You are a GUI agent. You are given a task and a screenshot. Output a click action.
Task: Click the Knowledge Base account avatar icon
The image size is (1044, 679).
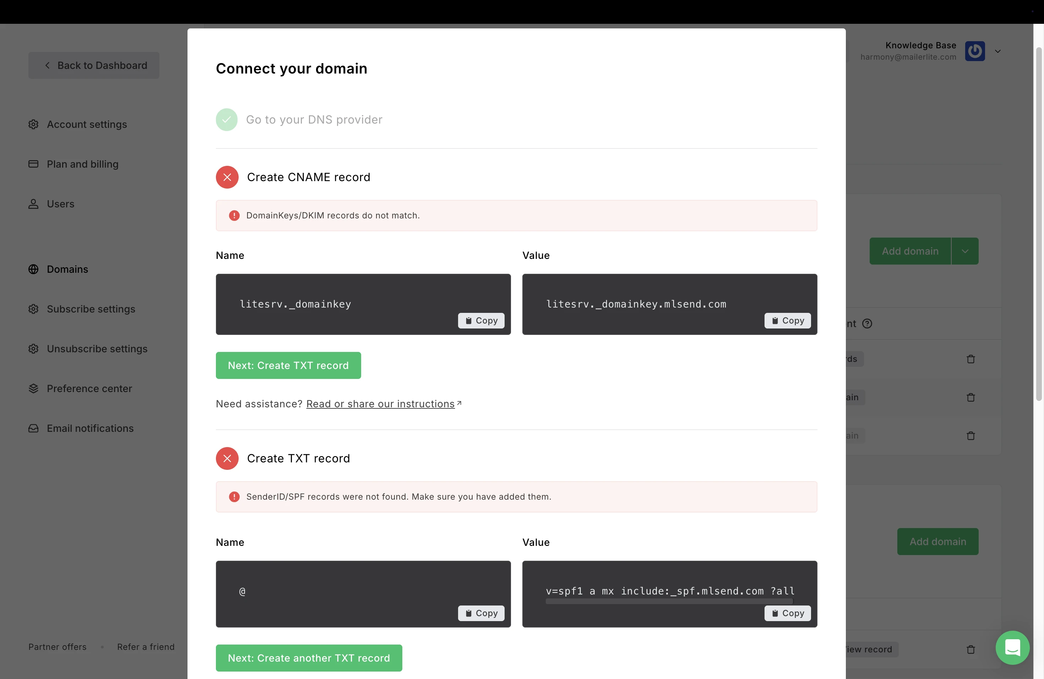[x=975, y=51]
